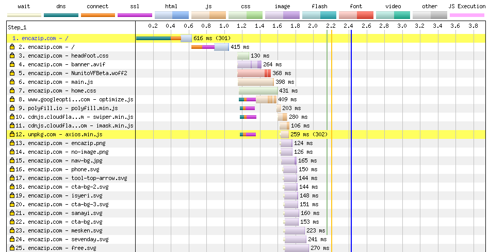Click the JS Execution legend swatch

467,15
